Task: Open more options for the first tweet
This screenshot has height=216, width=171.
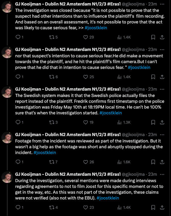Action: coord(162,4)
